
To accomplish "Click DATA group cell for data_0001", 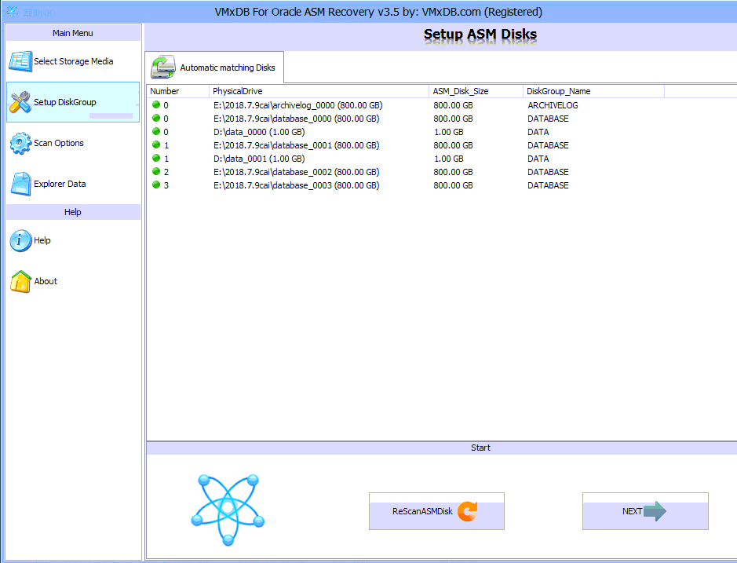I will [x=538, y=159].
